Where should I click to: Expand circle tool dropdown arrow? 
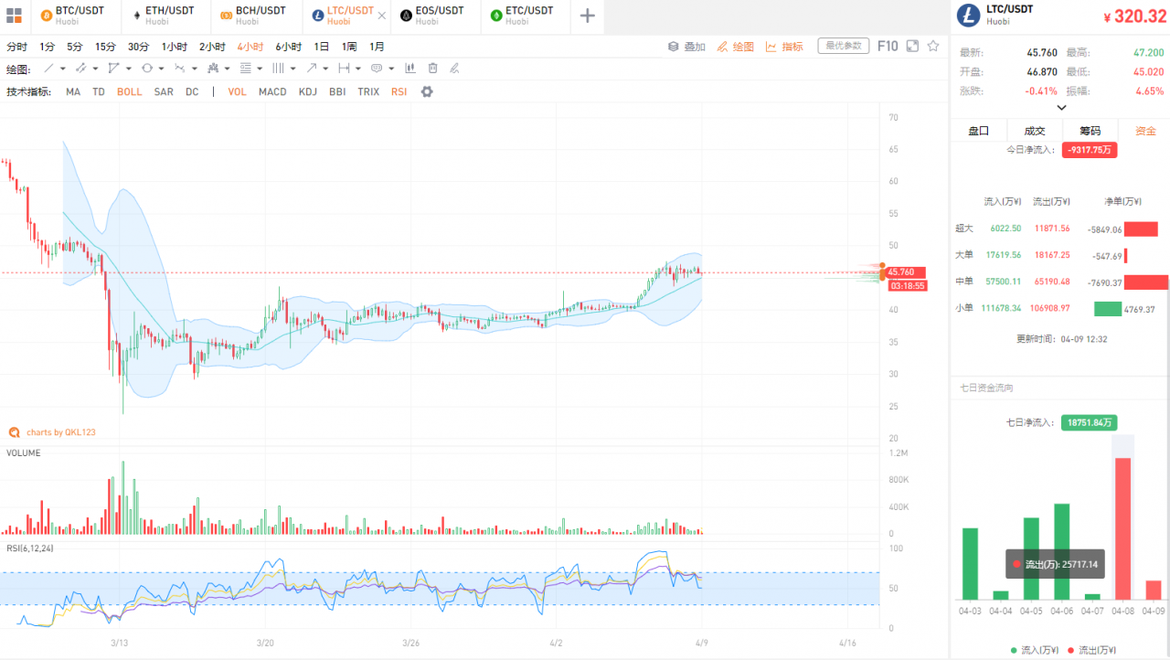click(x=162, y=69)
